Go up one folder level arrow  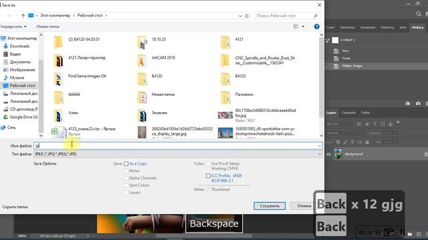(x=23, y=16)
